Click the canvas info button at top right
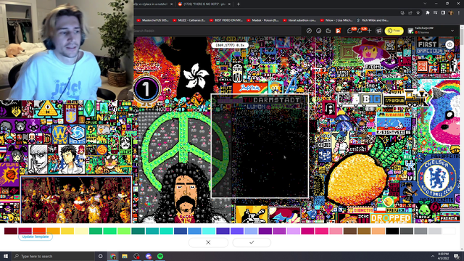 point(449,45)
